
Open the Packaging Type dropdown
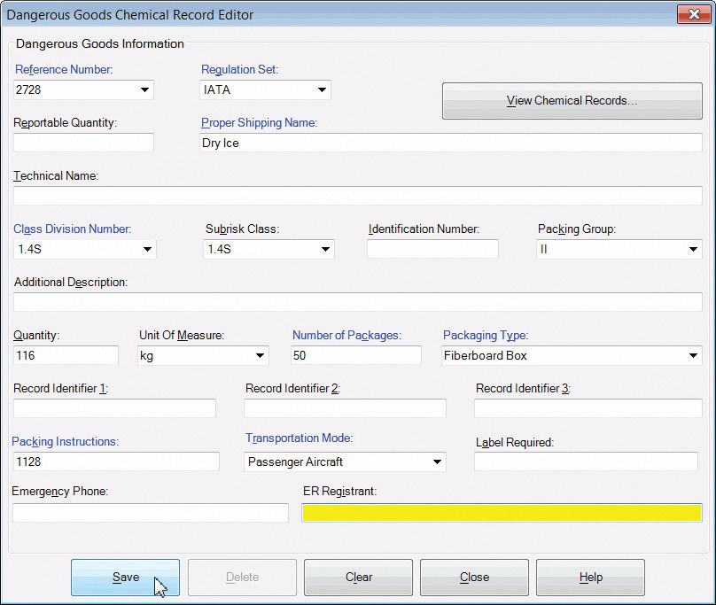pos(693,356)
